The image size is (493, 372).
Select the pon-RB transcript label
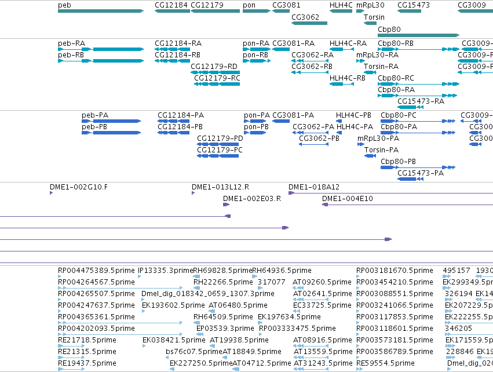255,55
